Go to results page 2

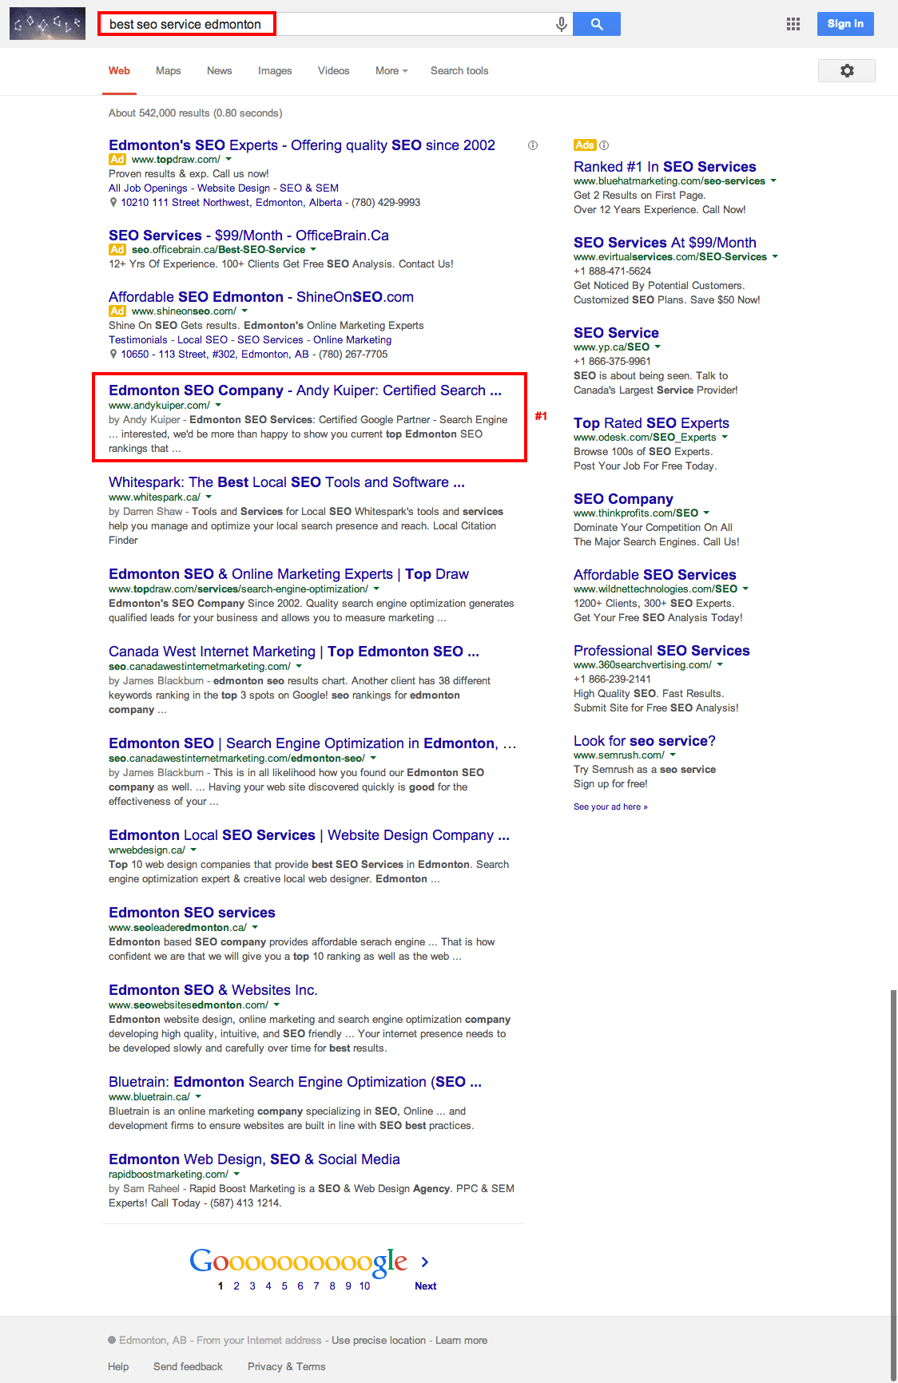pos(236,1286)
